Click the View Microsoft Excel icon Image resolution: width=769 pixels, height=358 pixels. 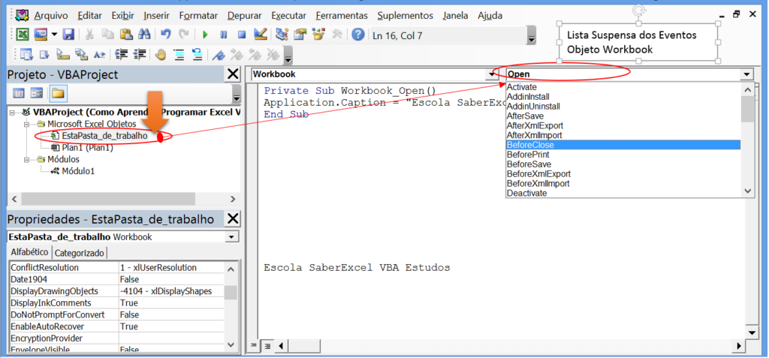click(x=23, y=35)
